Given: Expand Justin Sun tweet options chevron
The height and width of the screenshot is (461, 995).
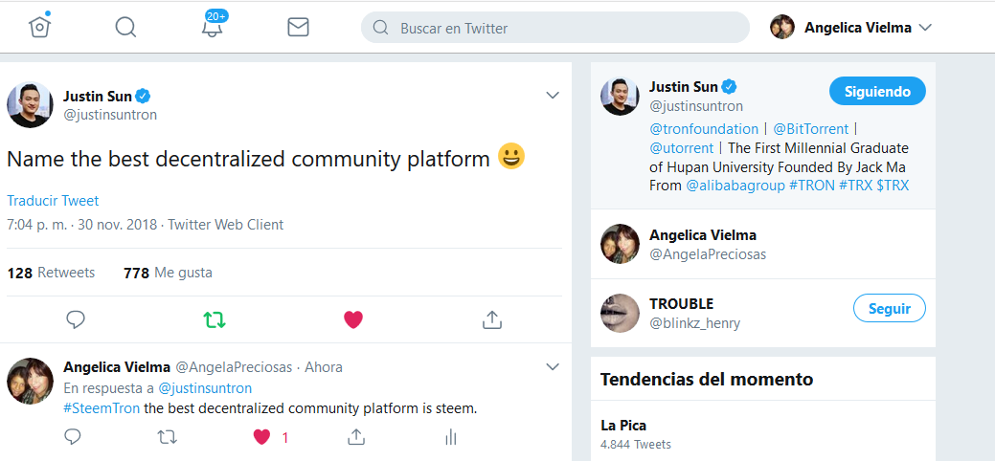Looking at the screenshot, I should click(x=553, y=96).
